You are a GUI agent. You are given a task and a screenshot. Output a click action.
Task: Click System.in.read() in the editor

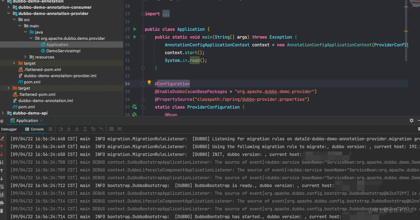click(x=186, y=60)
